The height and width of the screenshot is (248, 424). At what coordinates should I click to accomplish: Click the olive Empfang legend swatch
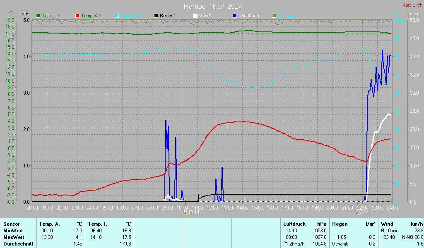(x=274, y=16)
